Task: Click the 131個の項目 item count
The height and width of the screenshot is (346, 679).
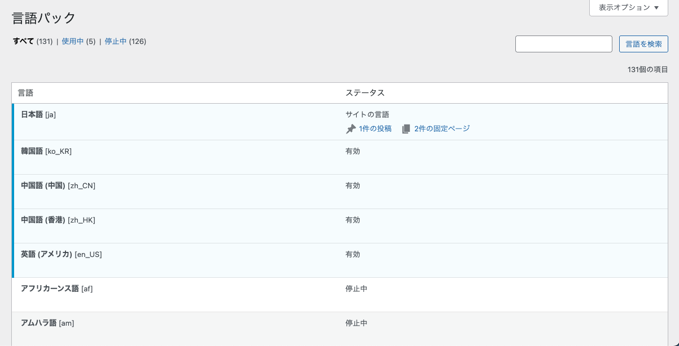Action: [648, 69]
